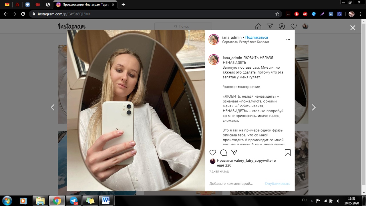Click the browser forward arrow

tap(14, 14)
